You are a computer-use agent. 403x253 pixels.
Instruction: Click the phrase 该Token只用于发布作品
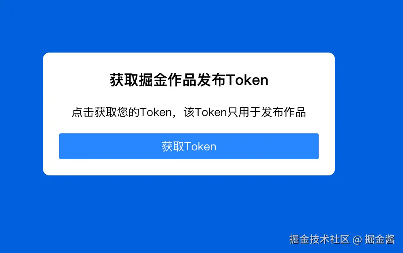(x=245, y=112)
